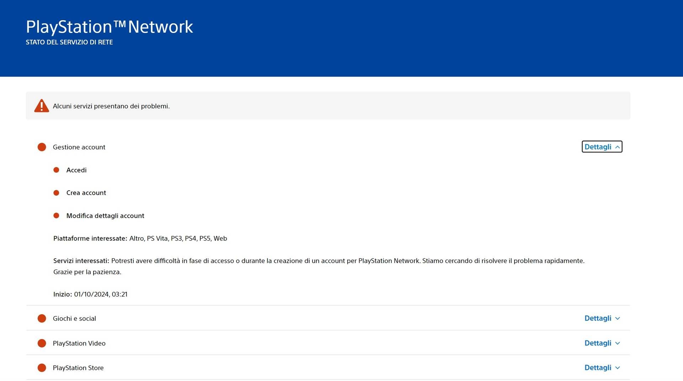Click red status dot beside Crea account
This screenshot has width=683, height=381.
(x=56, y=193)
